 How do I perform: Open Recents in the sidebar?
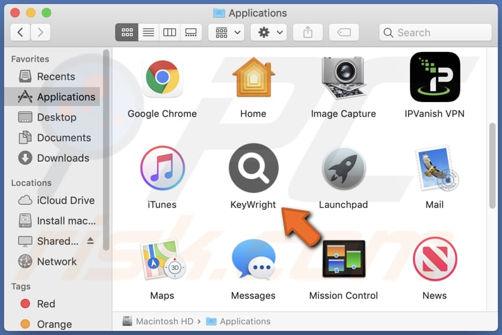53,76
